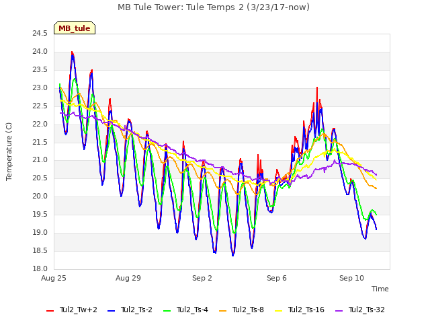The height and width of the screenshot is (323, 430).
Task: Click the purple Tul2_Ts-32 legend swatch
Action: click(x=339, y=311)
